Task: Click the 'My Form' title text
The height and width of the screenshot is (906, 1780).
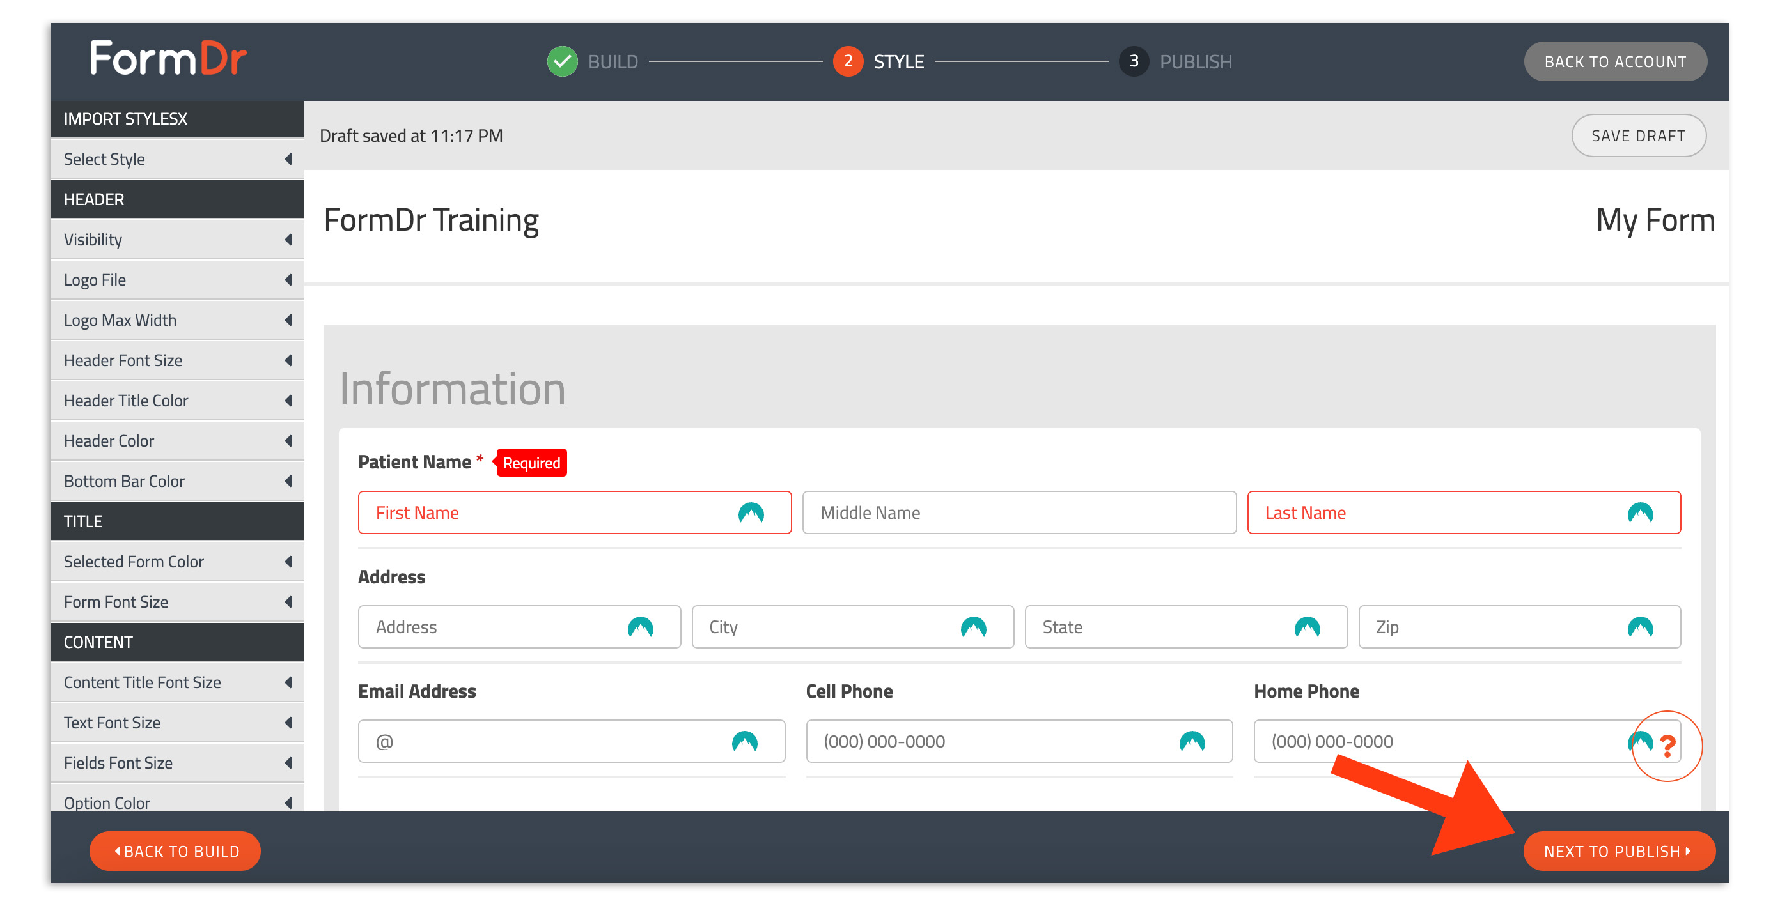Action: point(1655,221)
